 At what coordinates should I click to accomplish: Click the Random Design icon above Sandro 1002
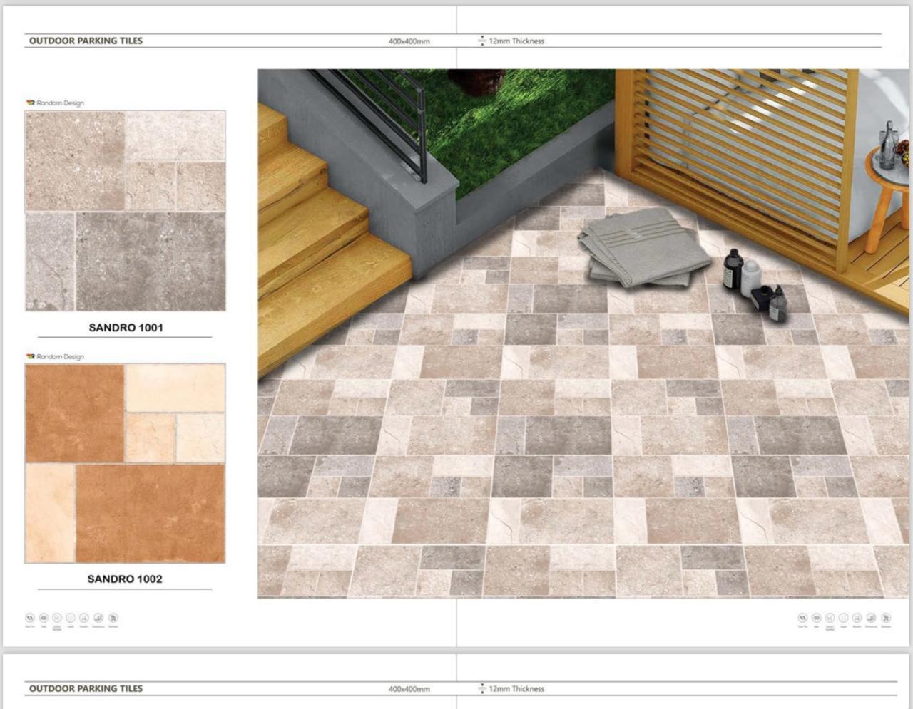[x=31, y=356]
